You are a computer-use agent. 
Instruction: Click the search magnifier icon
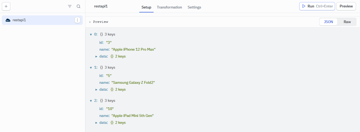[79, 6]
